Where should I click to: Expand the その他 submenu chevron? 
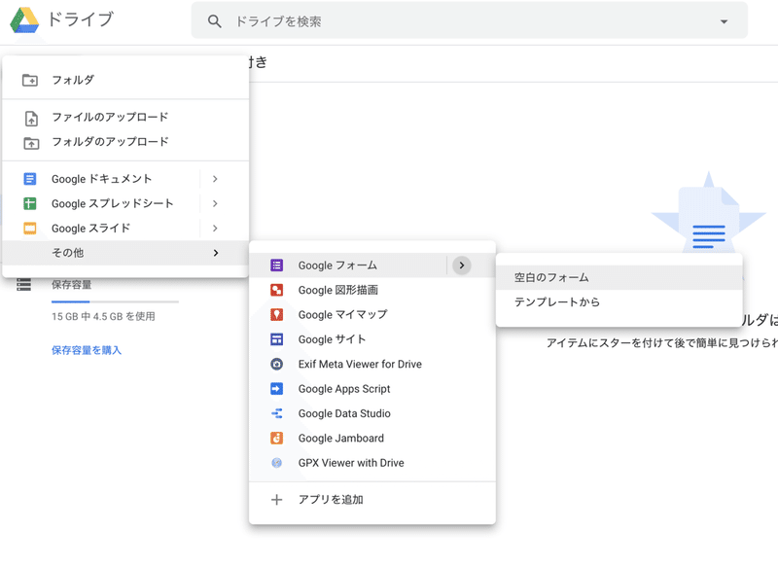(216, 252)
